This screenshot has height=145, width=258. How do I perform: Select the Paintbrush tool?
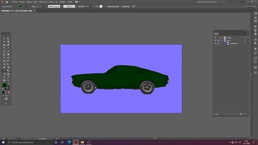tap(8, 51)
